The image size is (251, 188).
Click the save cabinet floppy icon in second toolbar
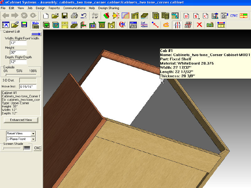coord(24,25)
